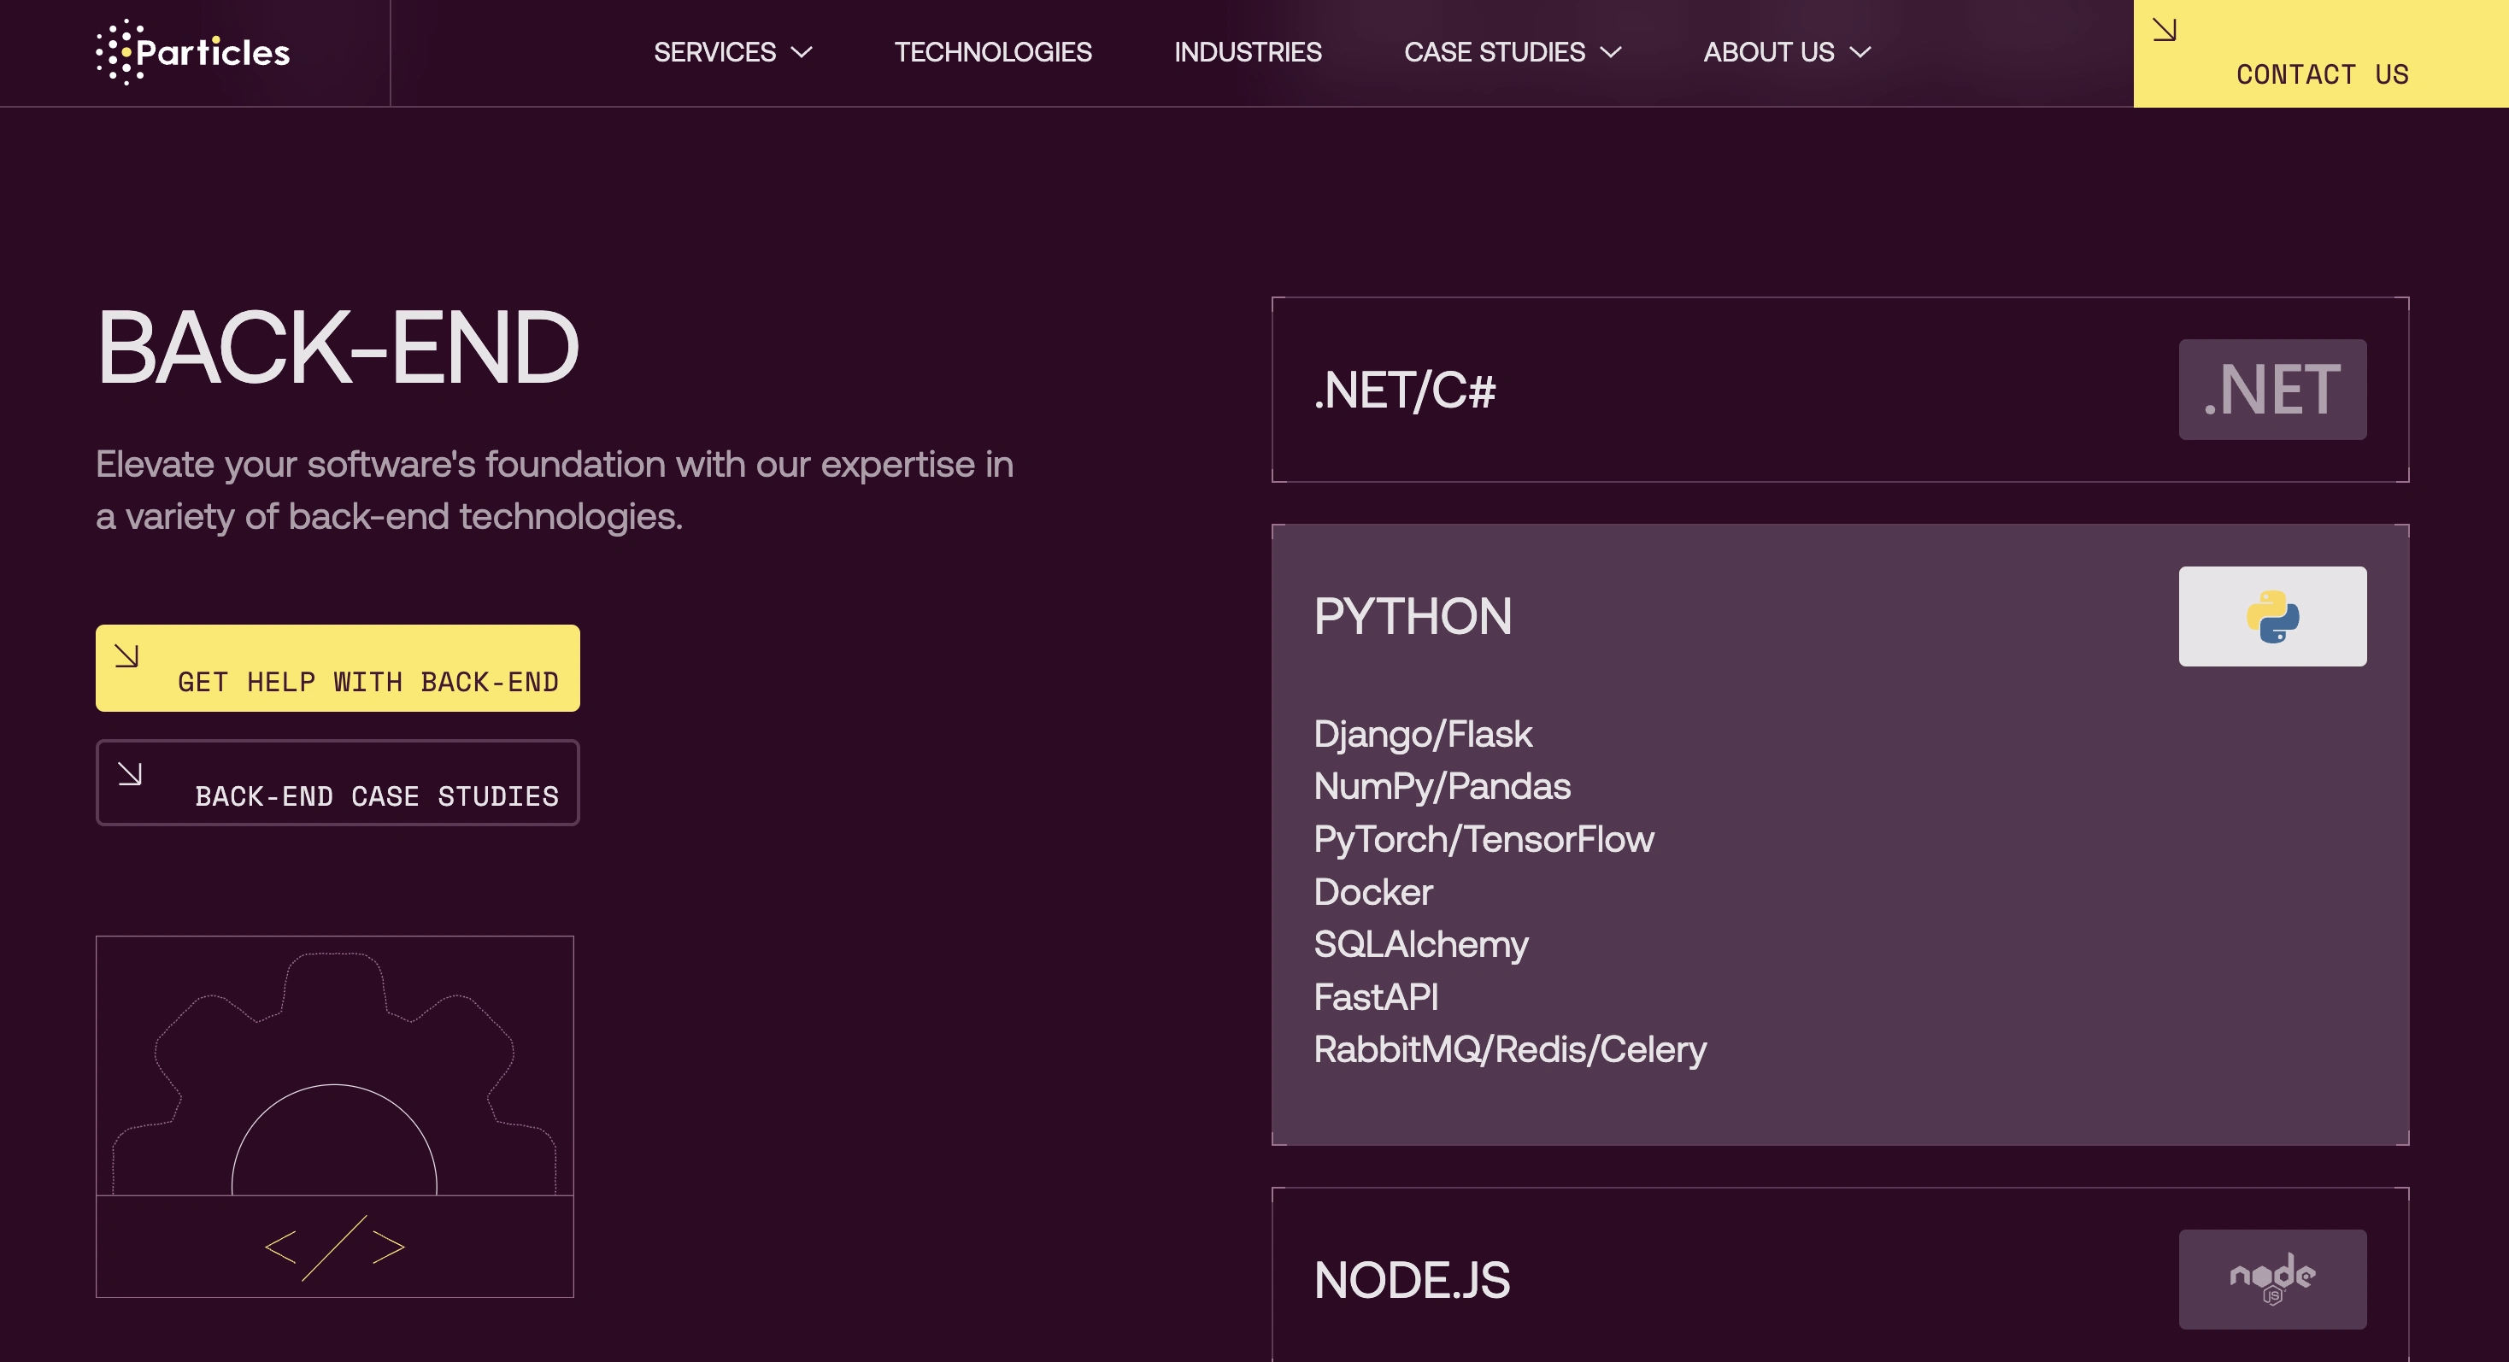Click arrow icon on Case Studies button
This screenshot has height=1362, width=2509.
click(x=130, y=773)
